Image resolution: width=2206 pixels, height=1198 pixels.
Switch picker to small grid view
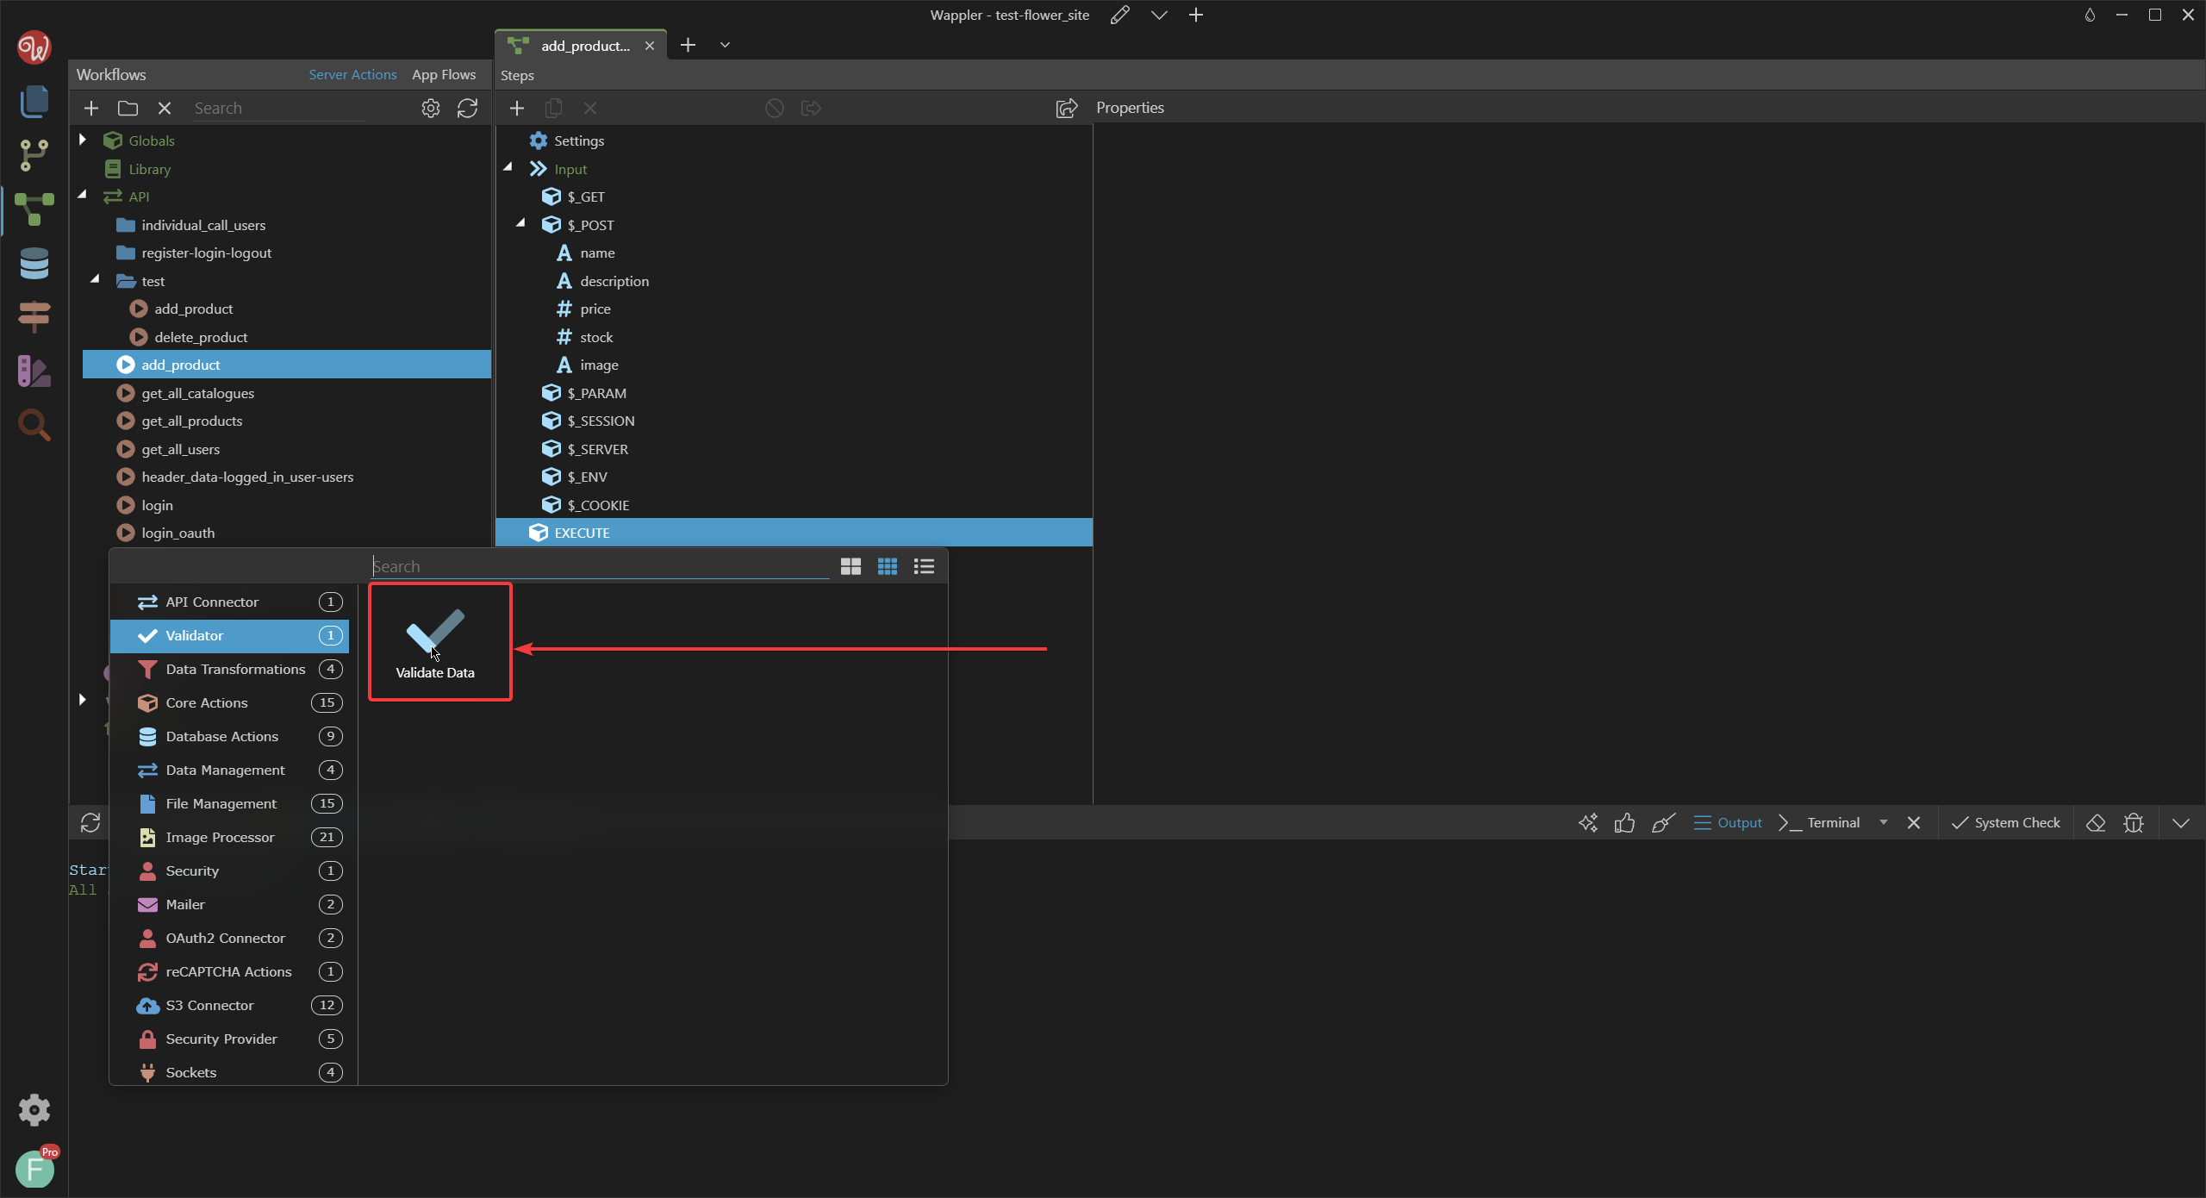tap(888, 566)
